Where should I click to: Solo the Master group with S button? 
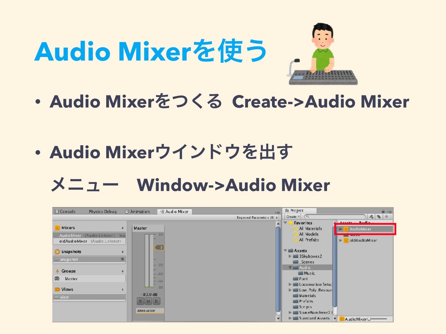click(x=141, y=301)
